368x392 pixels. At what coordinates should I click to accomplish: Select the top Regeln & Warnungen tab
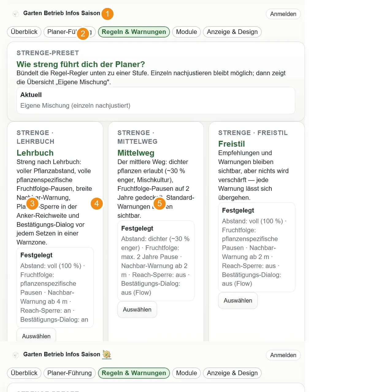pos(134,32)
